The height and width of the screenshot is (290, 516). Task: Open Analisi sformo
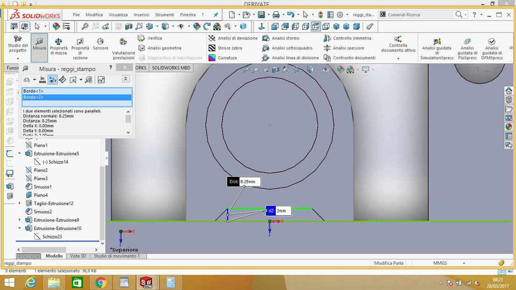[x=281, y=38]
